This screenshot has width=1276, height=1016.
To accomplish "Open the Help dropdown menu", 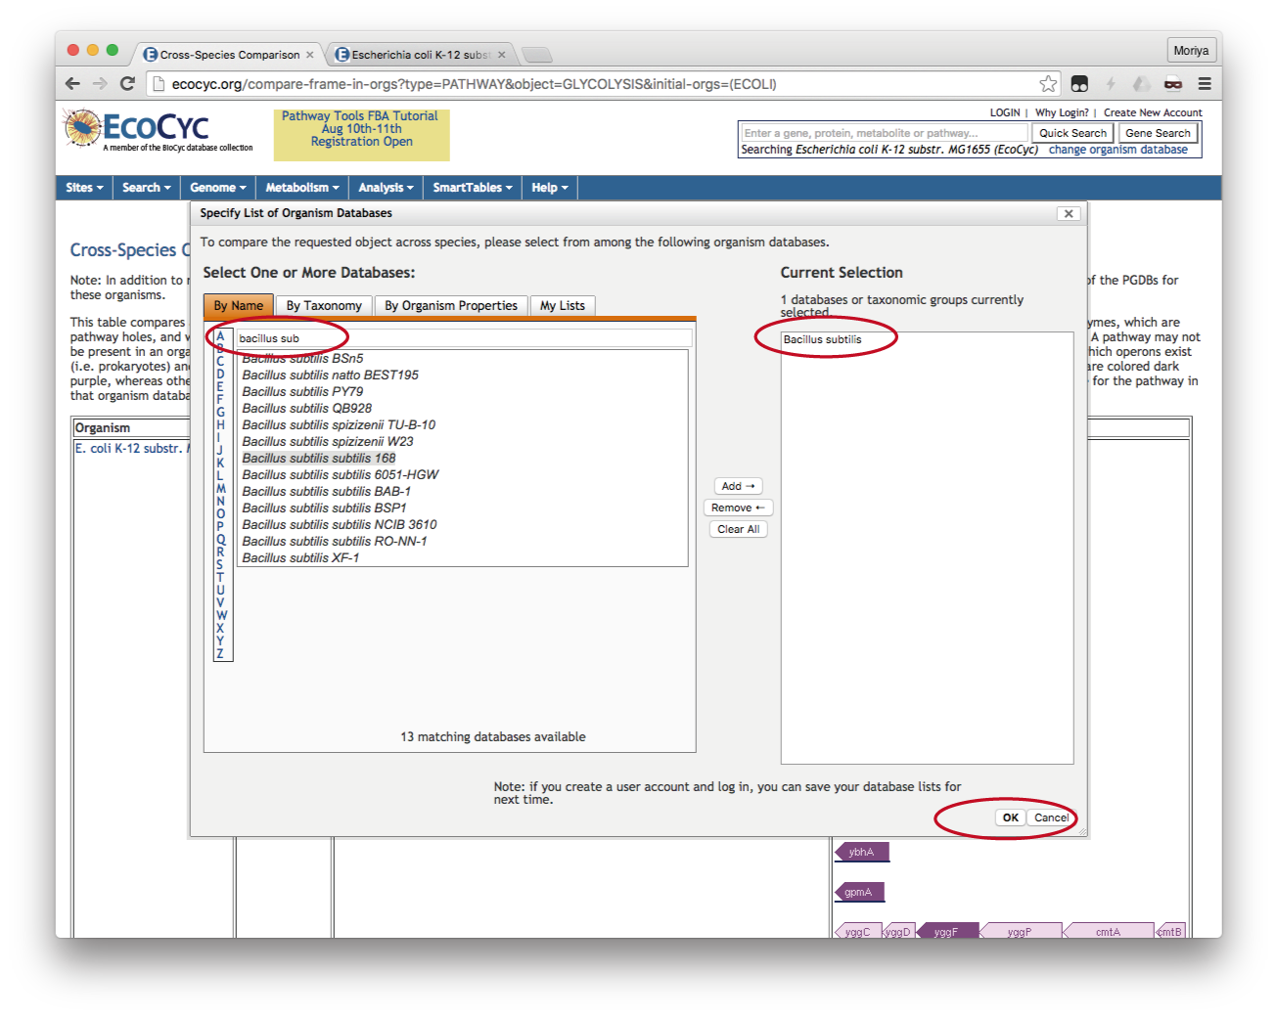I will [550, 188].
